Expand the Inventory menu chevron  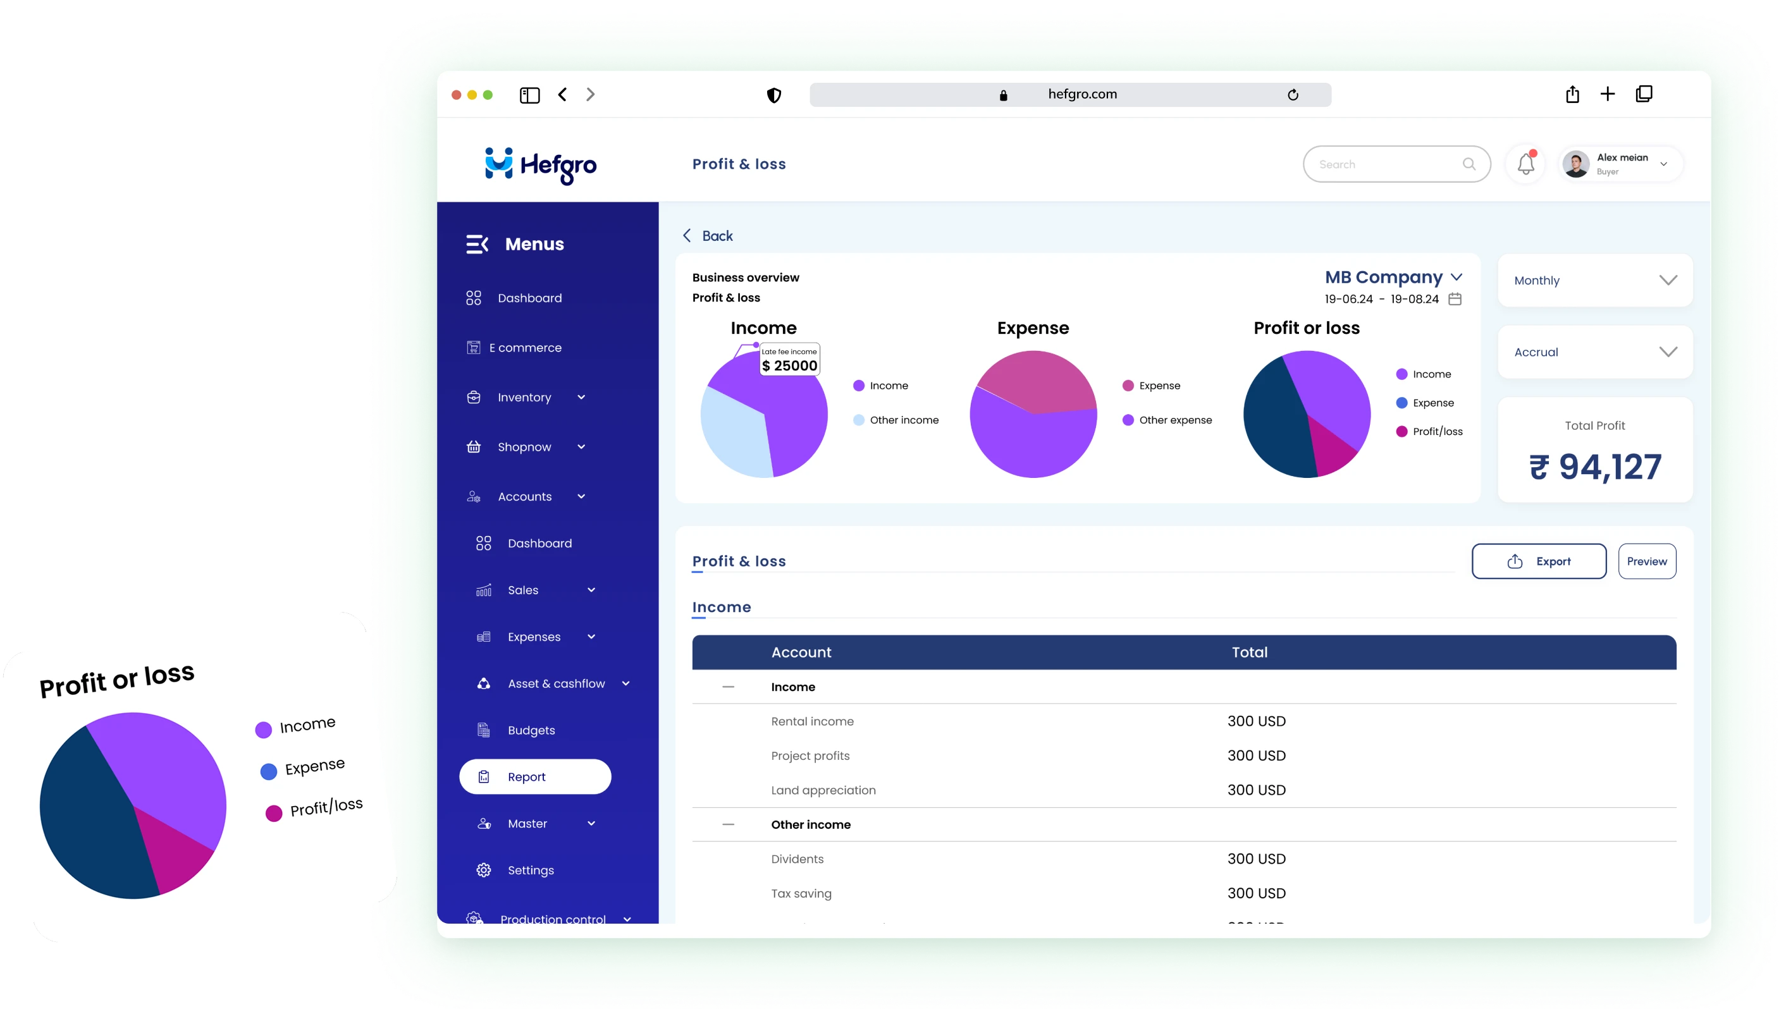click(x=581, y=397)
